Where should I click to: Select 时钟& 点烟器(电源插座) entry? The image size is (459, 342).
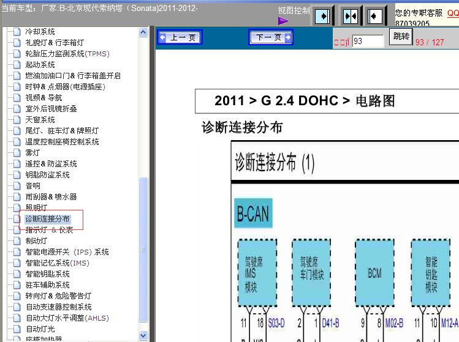click(x=66, y=87)
